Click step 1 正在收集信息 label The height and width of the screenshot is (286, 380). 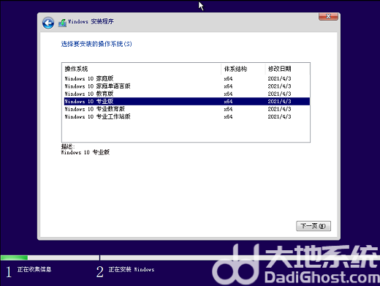(34, 269)
